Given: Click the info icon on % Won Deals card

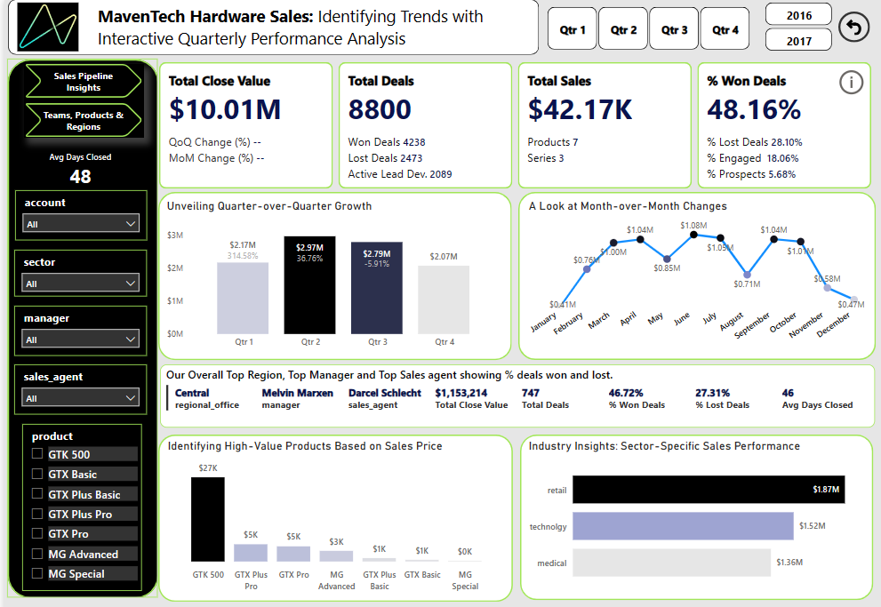Looking at the screenshot, I should pos(851,83).
